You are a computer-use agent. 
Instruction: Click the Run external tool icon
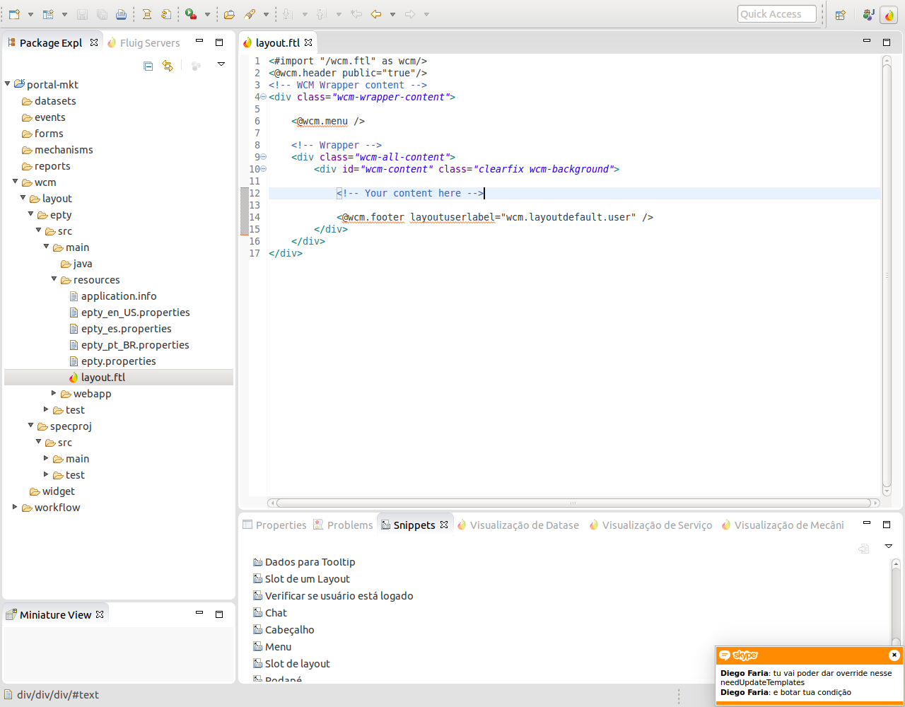tap(190, 14)
